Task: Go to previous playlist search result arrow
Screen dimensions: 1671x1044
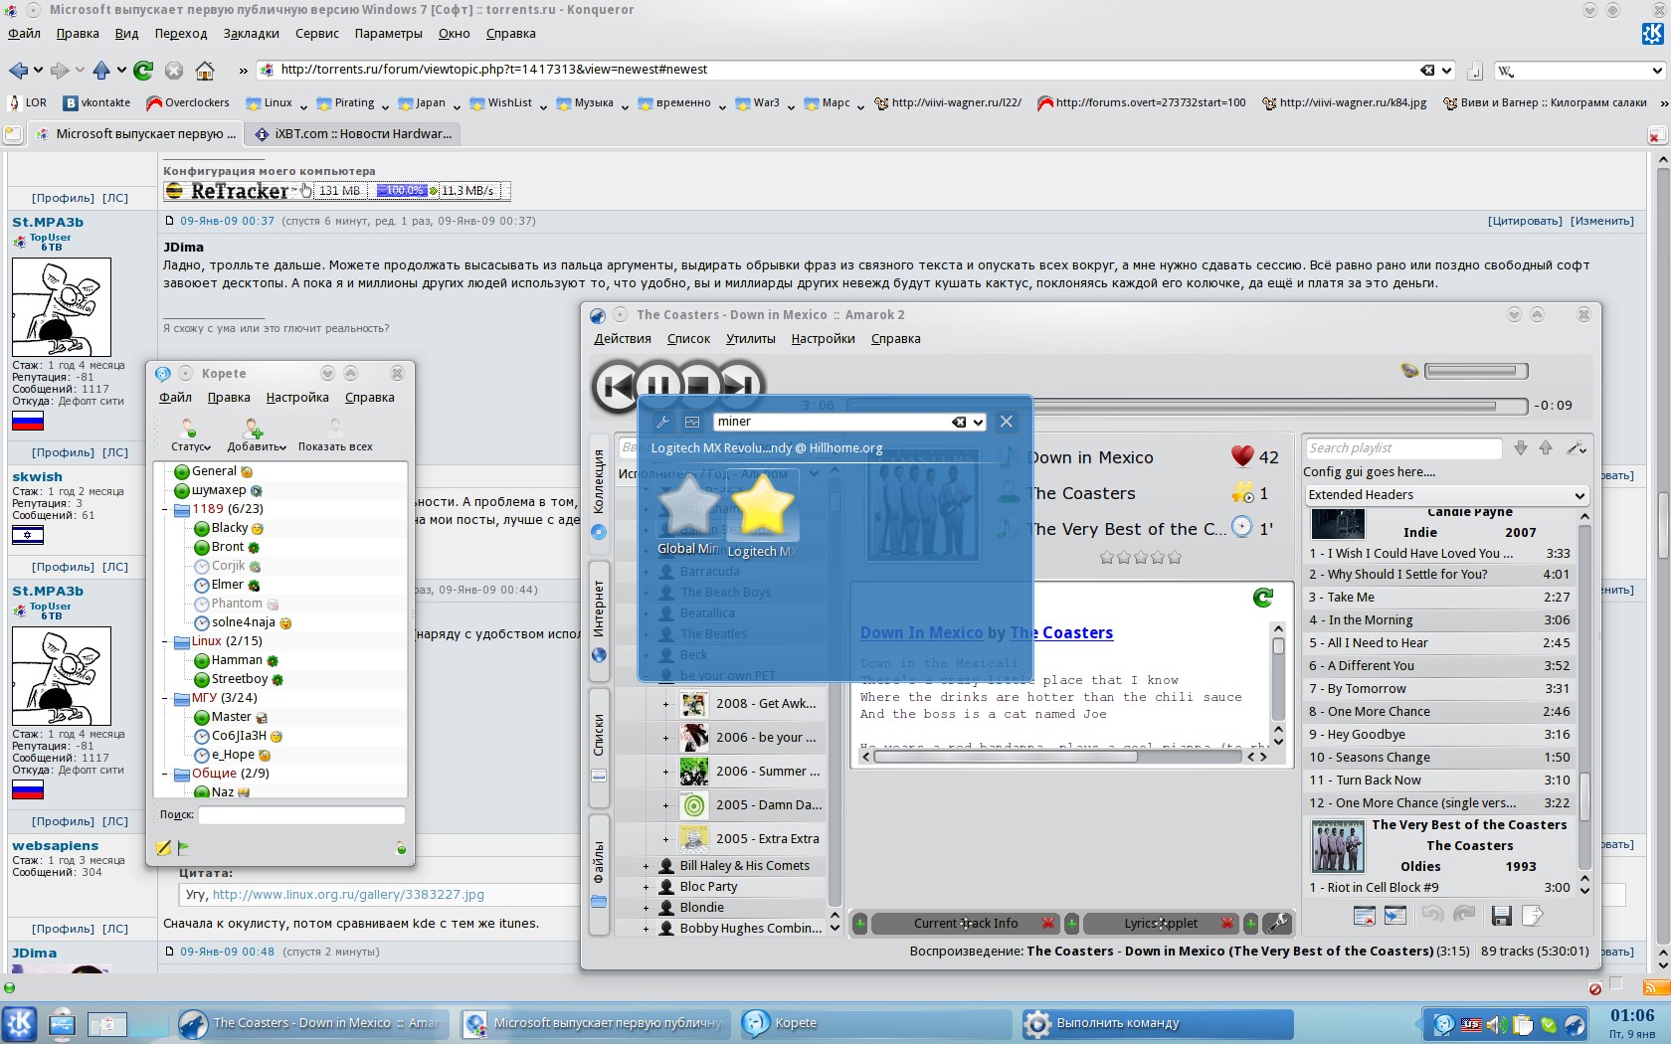Action: (x=1546, y=448)
